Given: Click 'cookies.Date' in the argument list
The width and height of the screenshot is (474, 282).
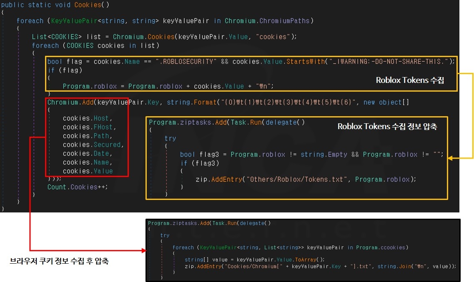Looking at the screenshot, I should pyautogui.click(x=88, y=153).
